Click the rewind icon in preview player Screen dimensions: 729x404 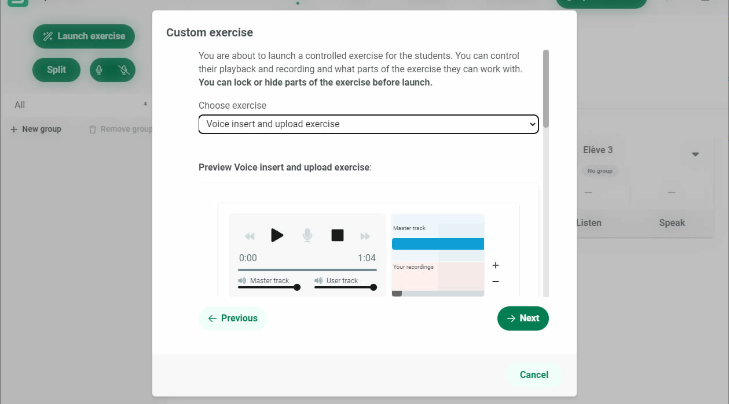[250, 236]
